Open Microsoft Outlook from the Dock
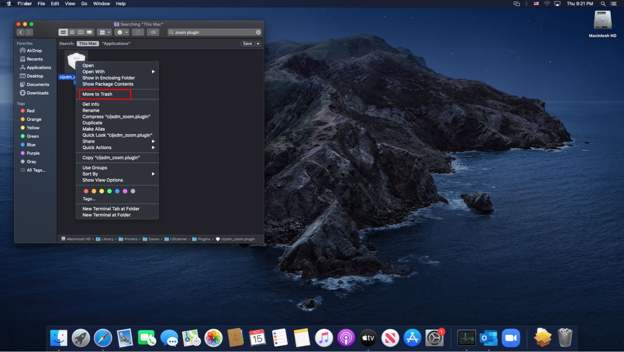 489,338
